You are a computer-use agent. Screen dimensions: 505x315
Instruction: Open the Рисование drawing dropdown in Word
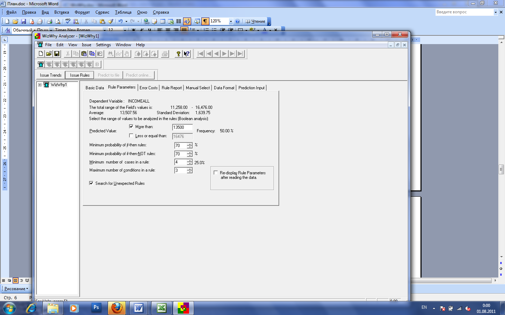pyautogui.click(x=16, y=289)
